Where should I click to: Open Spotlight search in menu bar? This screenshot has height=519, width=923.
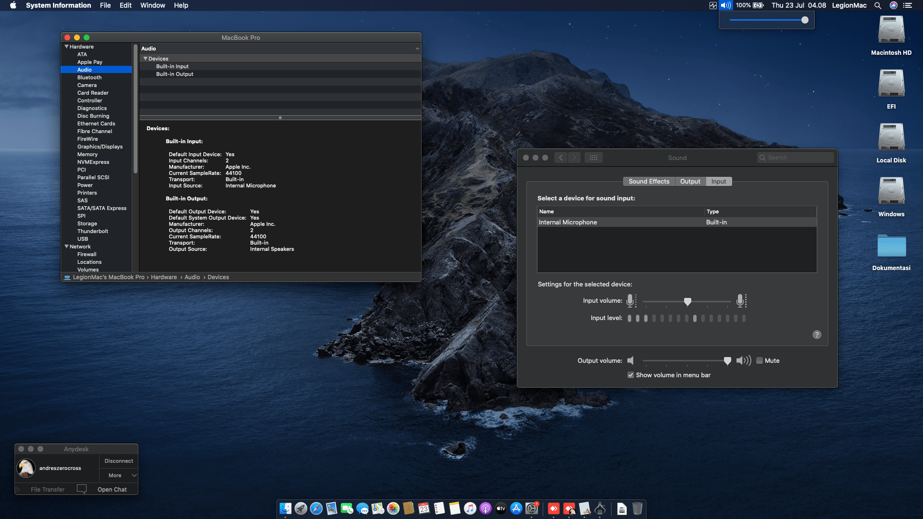pyautogui.click(x=878, y=5)
